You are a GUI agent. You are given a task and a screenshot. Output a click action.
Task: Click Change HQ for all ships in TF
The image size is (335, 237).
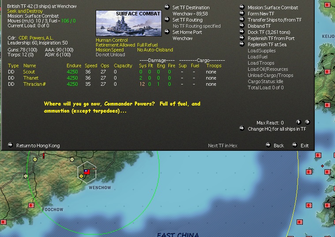(x=277, y=129)
